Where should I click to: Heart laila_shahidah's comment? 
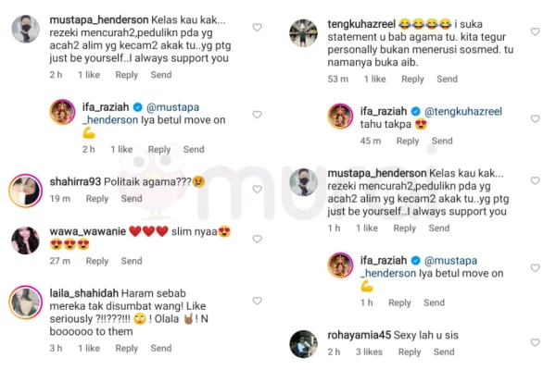[x=257, y=293]
